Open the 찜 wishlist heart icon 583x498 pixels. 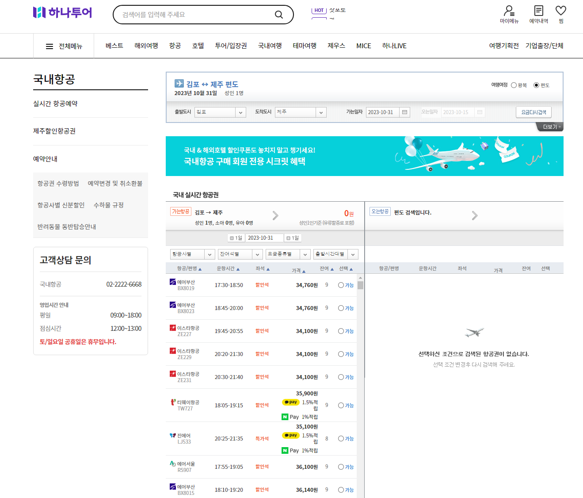[560, 12]
